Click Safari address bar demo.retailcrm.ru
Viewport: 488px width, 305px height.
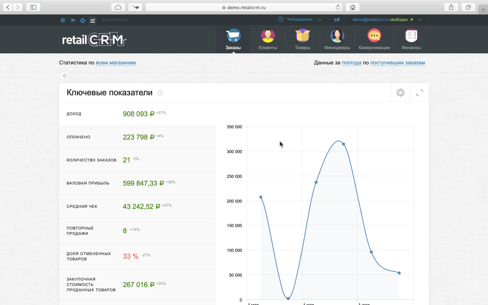pos(244,7)
